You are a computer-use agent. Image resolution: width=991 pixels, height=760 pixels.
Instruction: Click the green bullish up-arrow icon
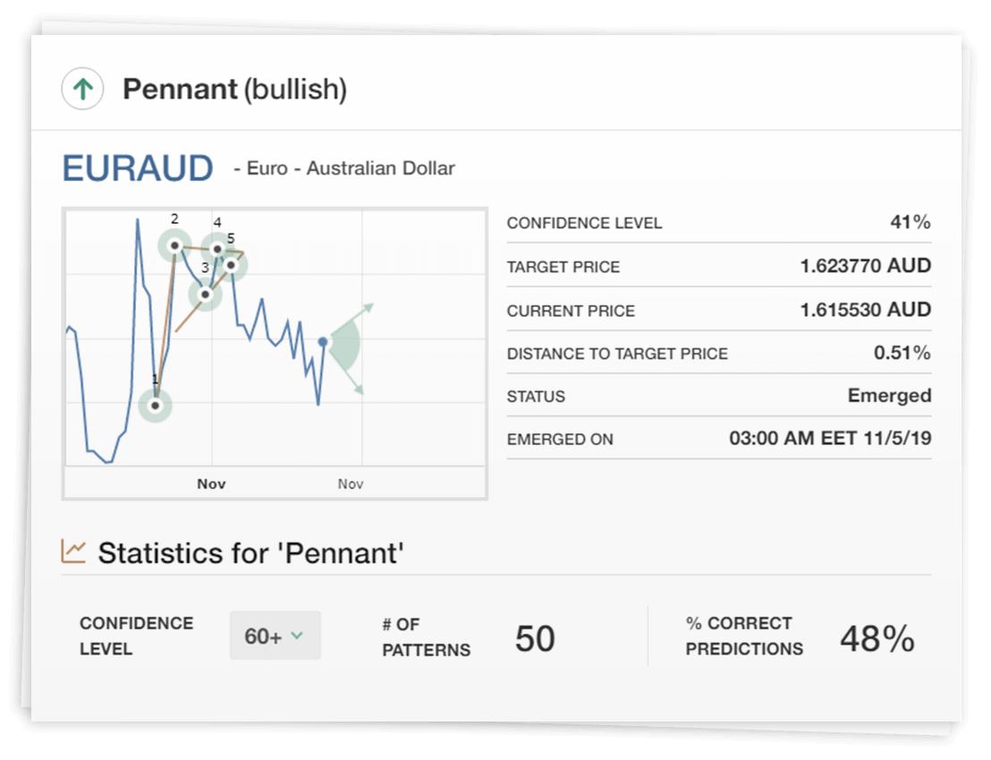83,90
